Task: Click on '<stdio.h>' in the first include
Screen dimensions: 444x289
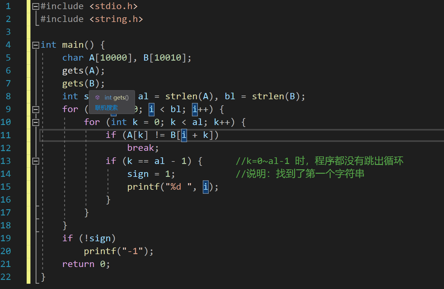Action: click(x=113, y=6)
